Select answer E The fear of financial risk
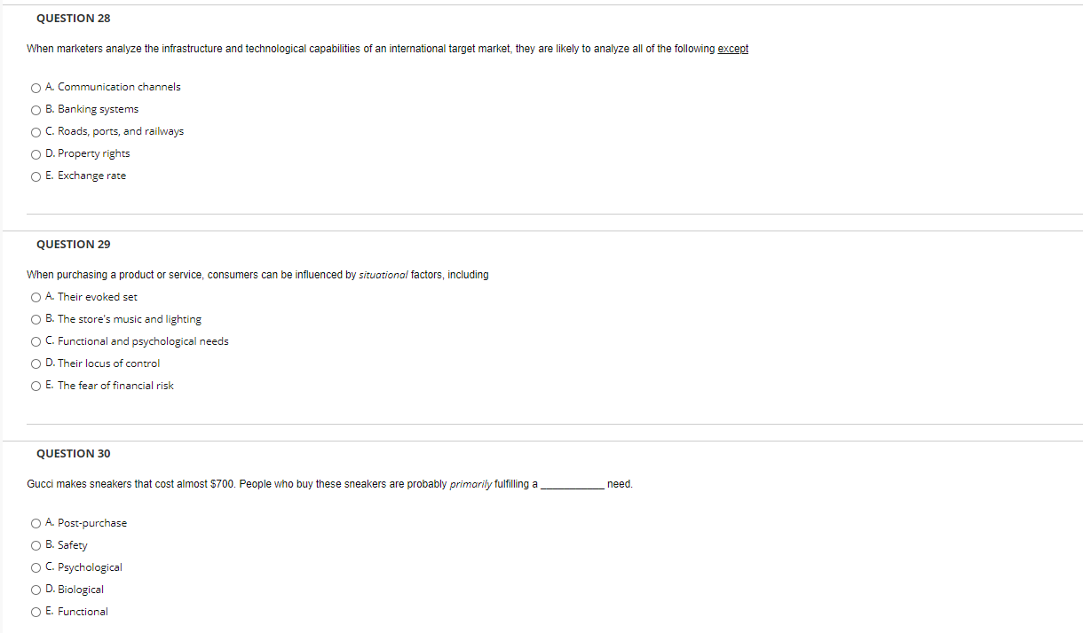The image size is (1083, 633). [36, 386]
